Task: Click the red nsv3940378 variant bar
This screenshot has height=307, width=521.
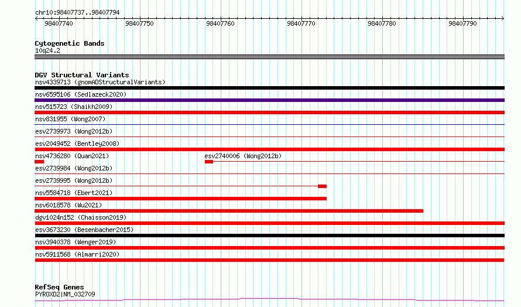Action: [x=269, y=248]
